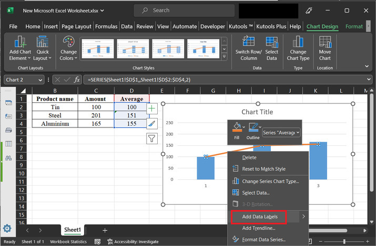Expand the Change Colors dropdown

(68, 47)
